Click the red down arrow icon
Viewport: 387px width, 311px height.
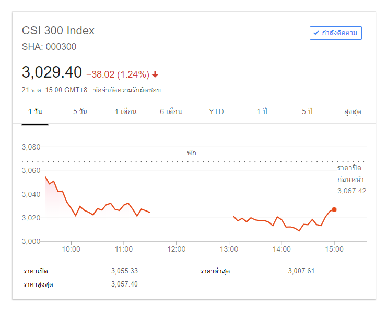[x=155, y=74]
